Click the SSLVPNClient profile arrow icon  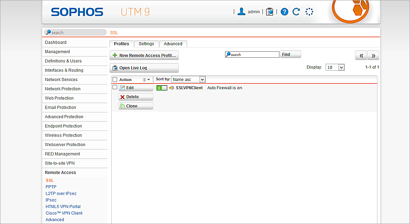coord(171,88)
